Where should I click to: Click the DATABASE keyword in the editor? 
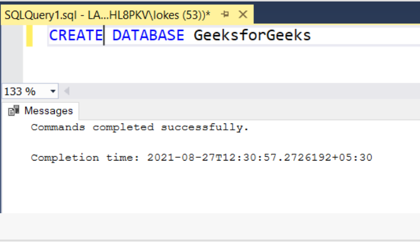[x=148, y=36]
